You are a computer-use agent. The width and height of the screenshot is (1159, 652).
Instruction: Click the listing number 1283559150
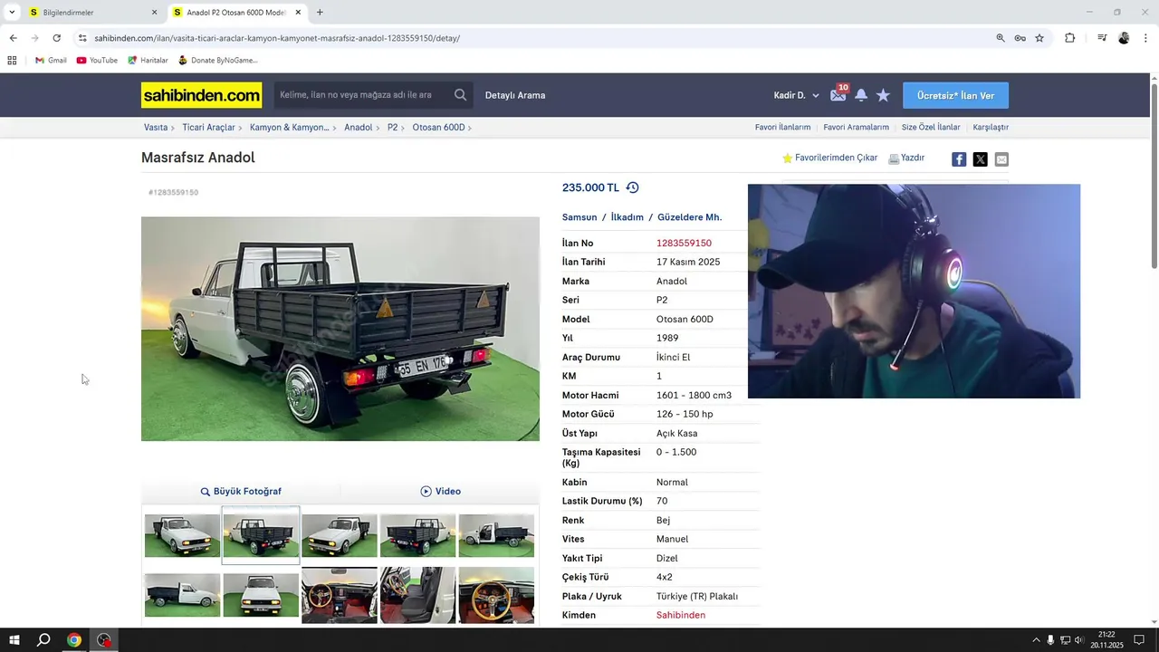click(684, 243)
